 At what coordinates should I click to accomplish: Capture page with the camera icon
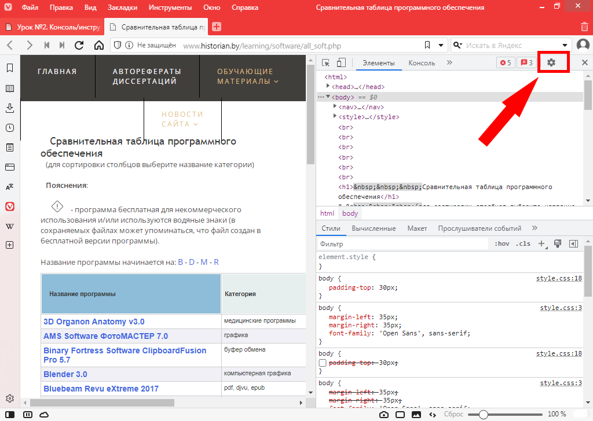[383, 414]
